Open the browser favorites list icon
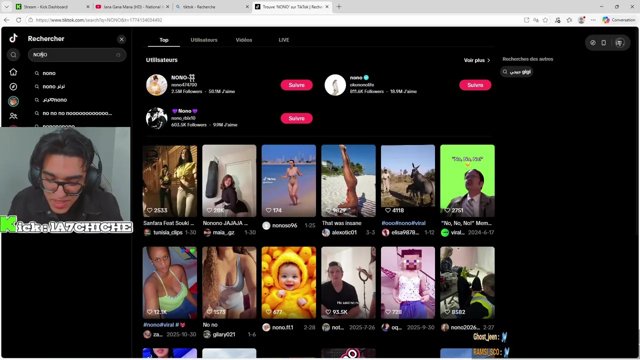The width and height of the screenshot is (640, 360). pos(569,20)
